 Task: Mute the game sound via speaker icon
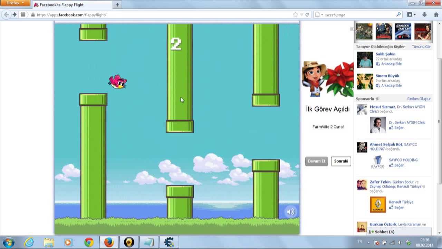(x=291, y=212)
